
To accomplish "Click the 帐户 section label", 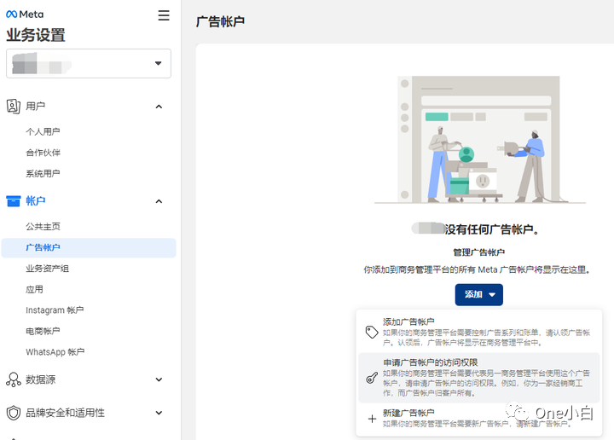I will [35, 201].
